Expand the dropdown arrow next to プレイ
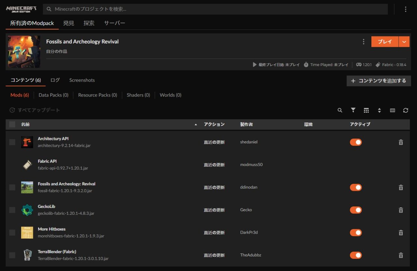Viewport: 417px width, 271px height. pos(404,42)
